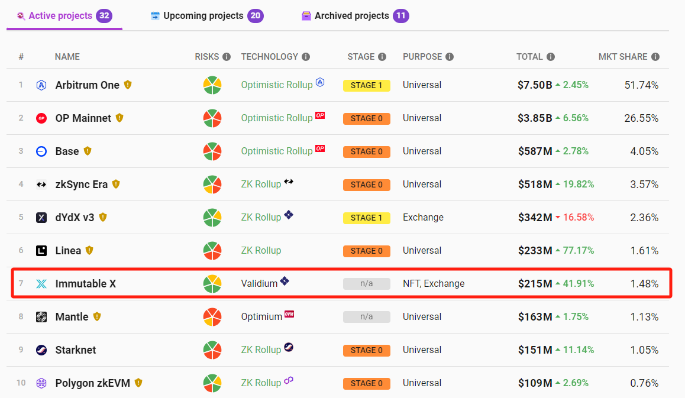Click the Immutable X logo icon
This screenshot has width=685, height=398.
pyautogui.click(x=41, y=284)
